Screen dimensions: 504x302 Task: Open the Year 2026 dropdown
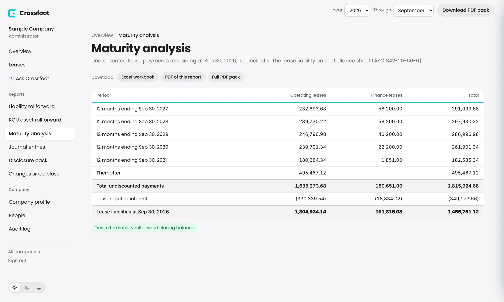[357, 10]
